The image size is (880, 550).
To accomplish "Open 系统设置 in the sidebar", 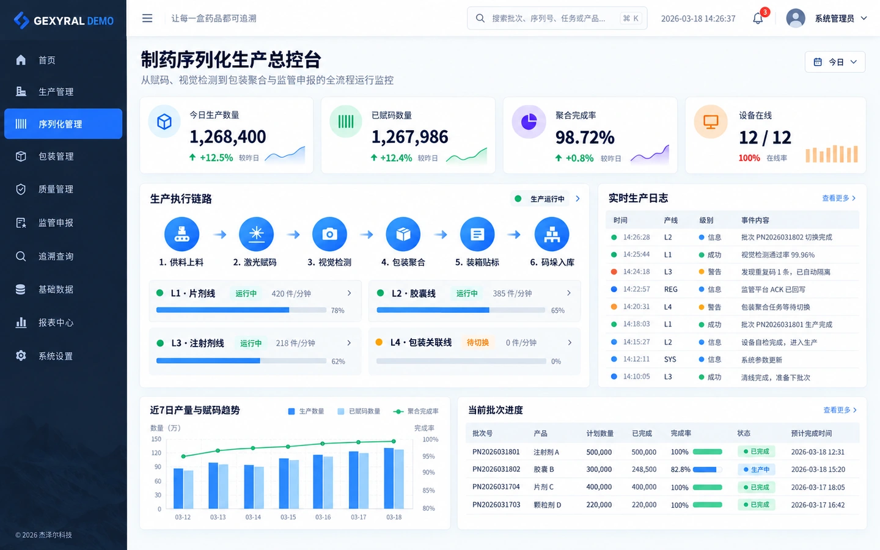I will (64, 356).
